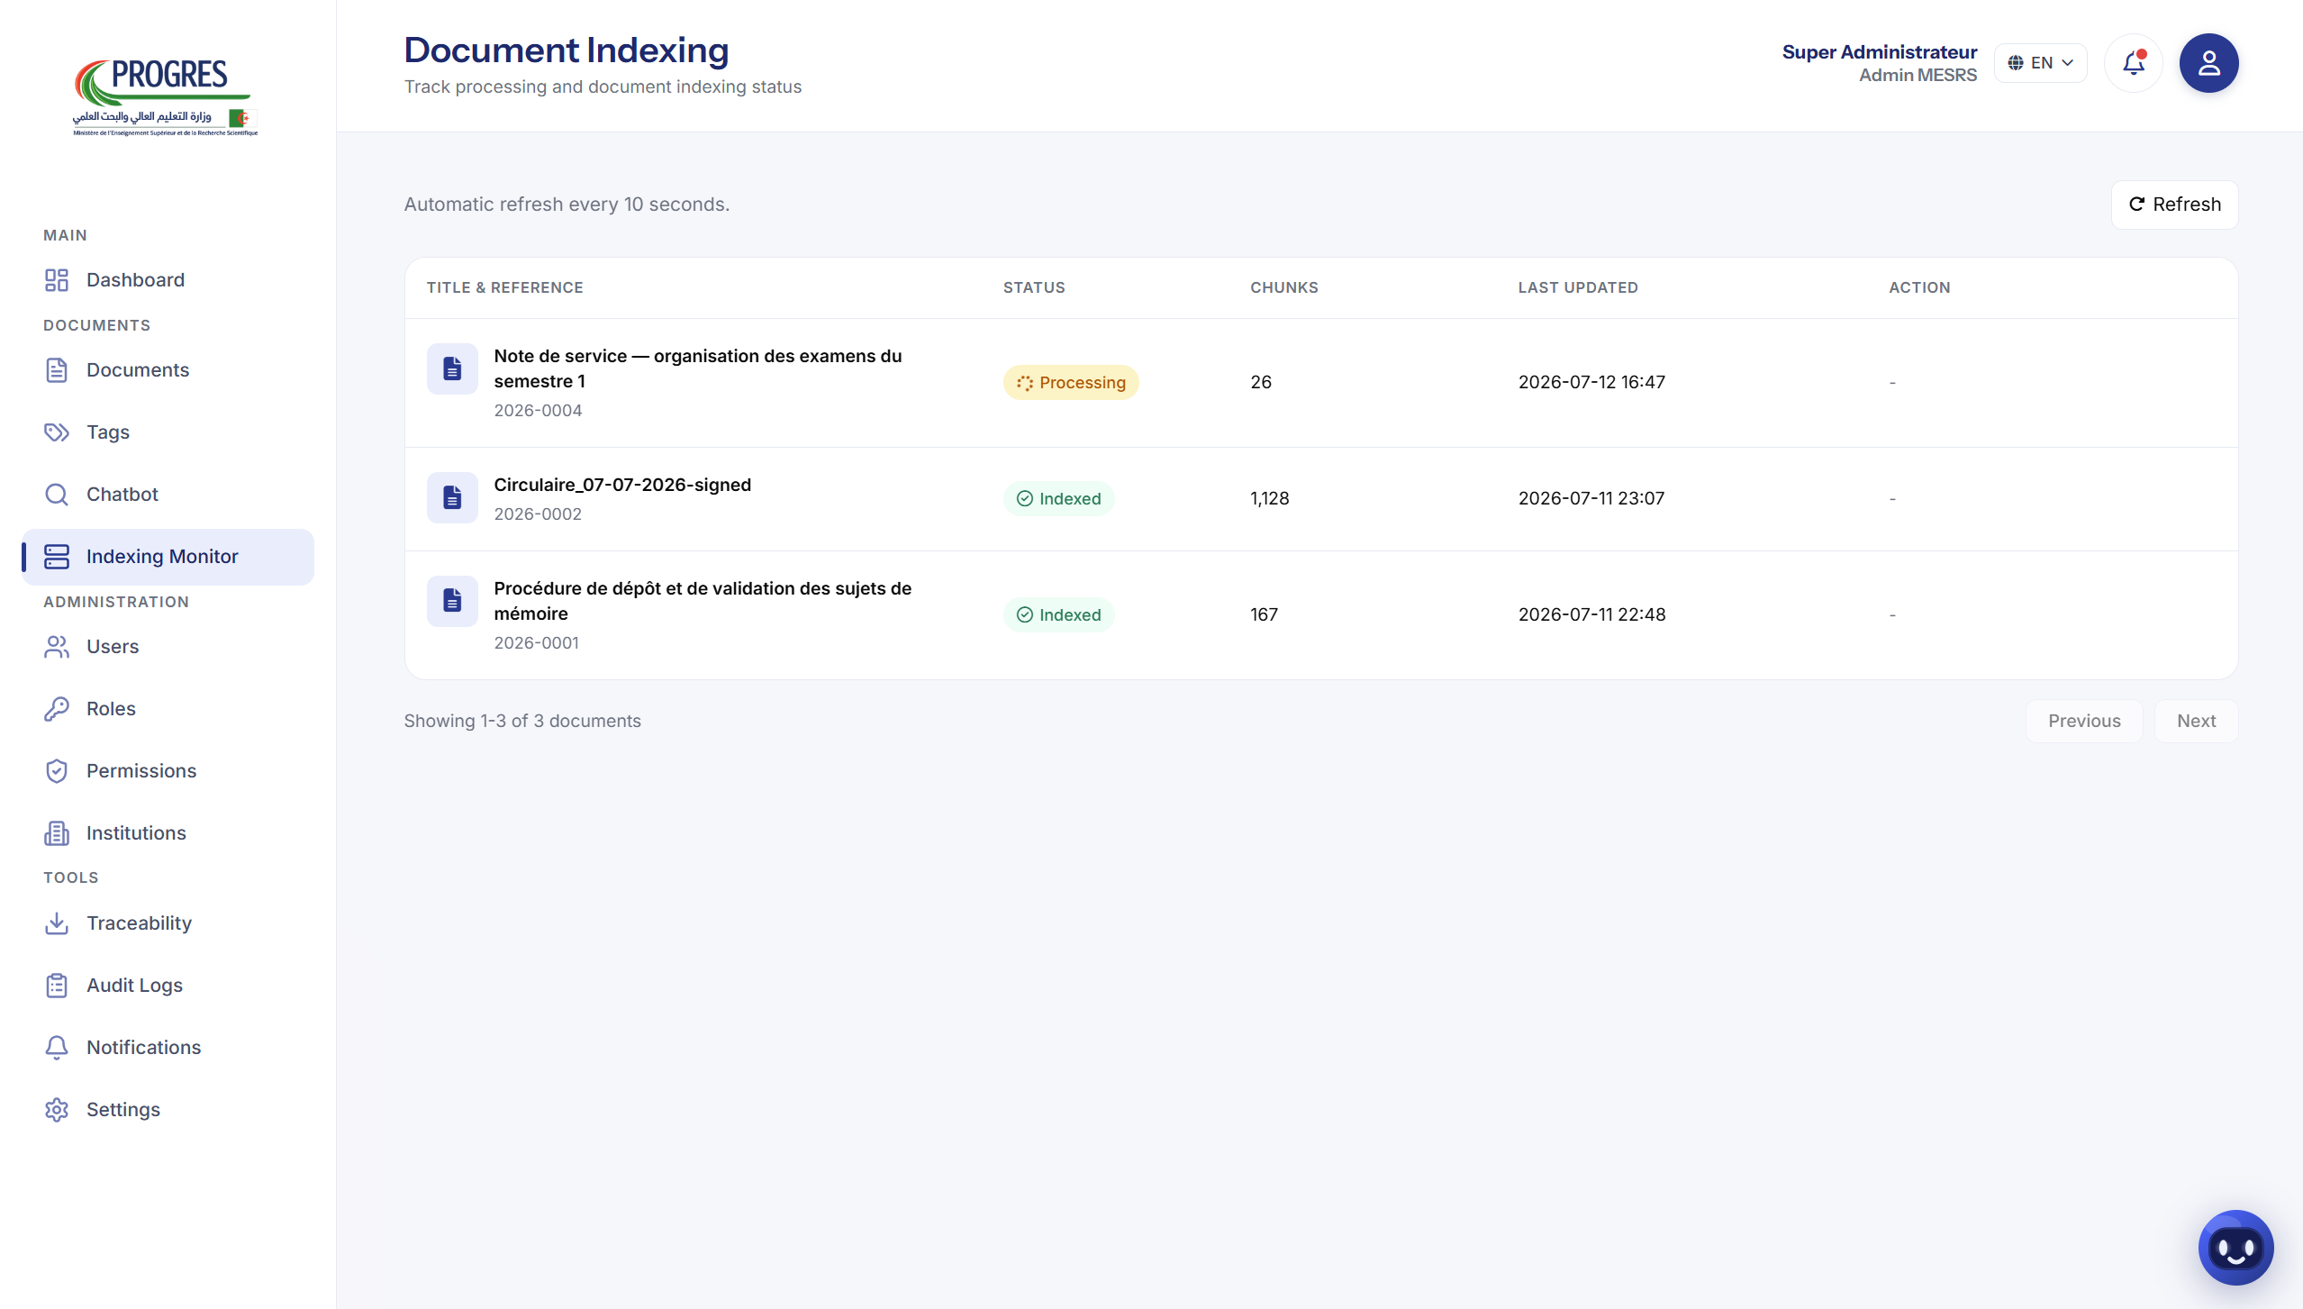Click date '2026-07-12 16:47'
2303x1309 pixels.
point(1591,382)
